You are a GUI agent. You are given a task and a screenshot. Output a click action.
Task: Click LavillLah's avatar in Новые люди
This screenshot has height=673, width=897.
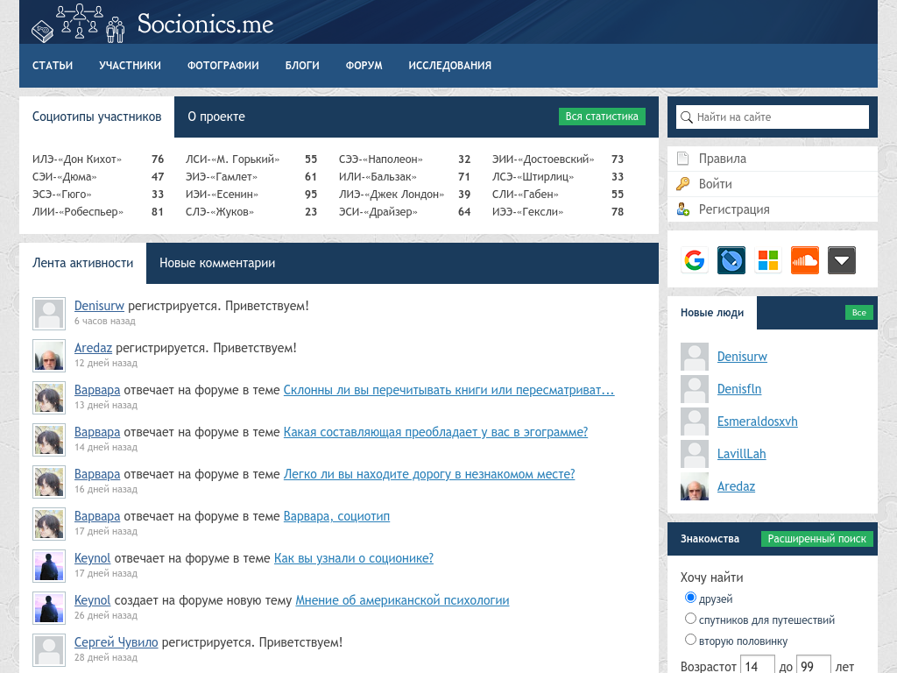click(x=695, y=454)
